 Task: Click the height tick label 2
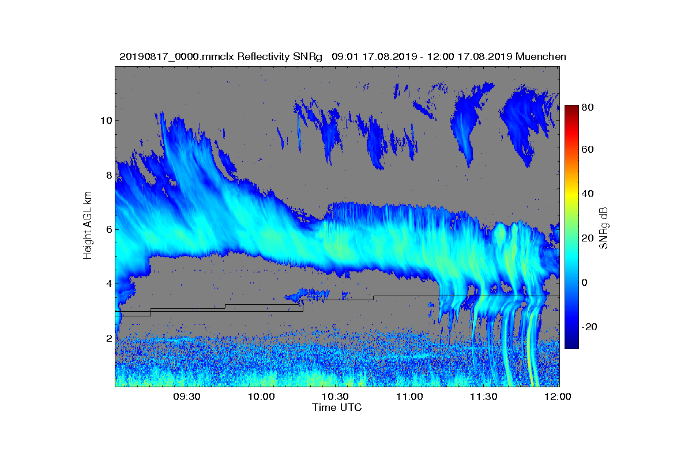coord(108,338)
